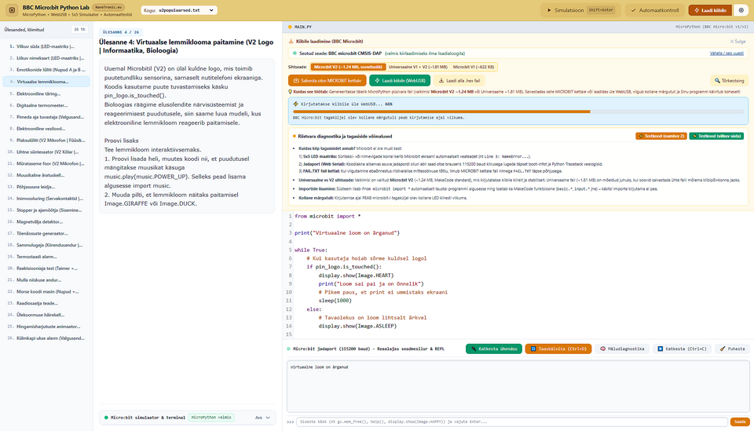
Task: Open task 3 Emotikonide lüliti
Action: (46, 70)
